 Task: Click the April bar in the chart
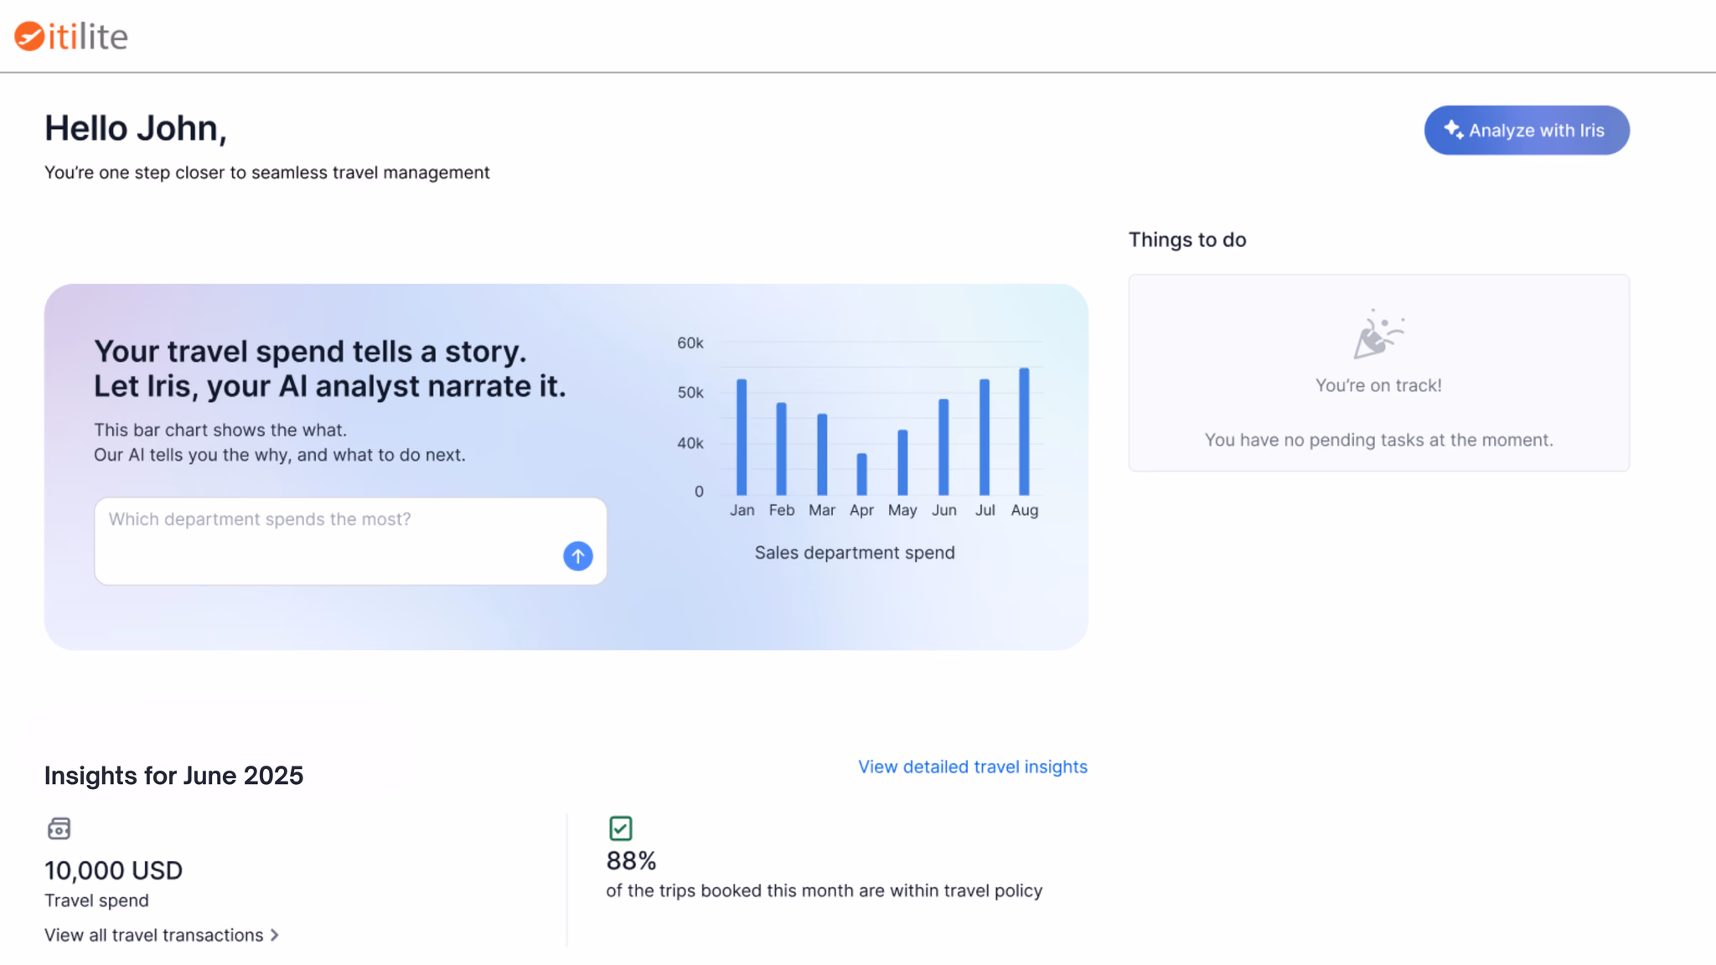(861, 474)
